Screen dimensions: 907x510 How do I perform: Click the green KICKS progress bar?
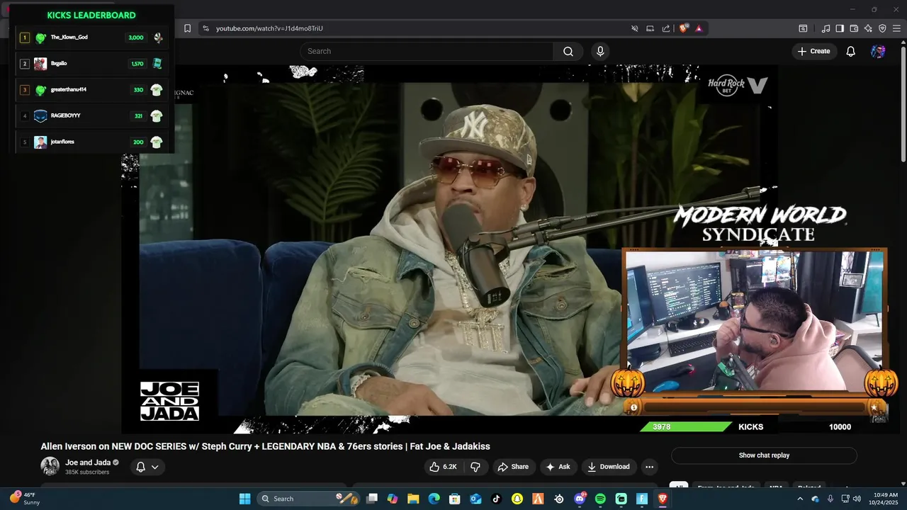click(x=685, y=426)
